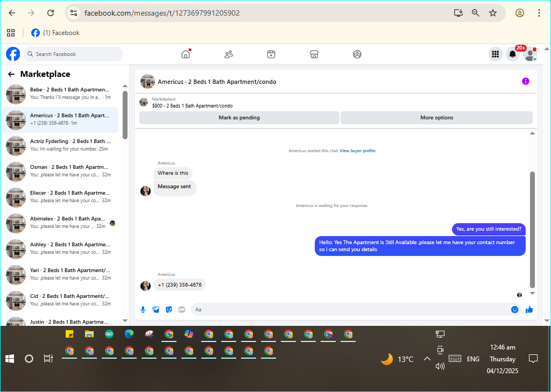Open the ENG language indicator
This screenshot has width=551, height=392.
tap(473, 359)
